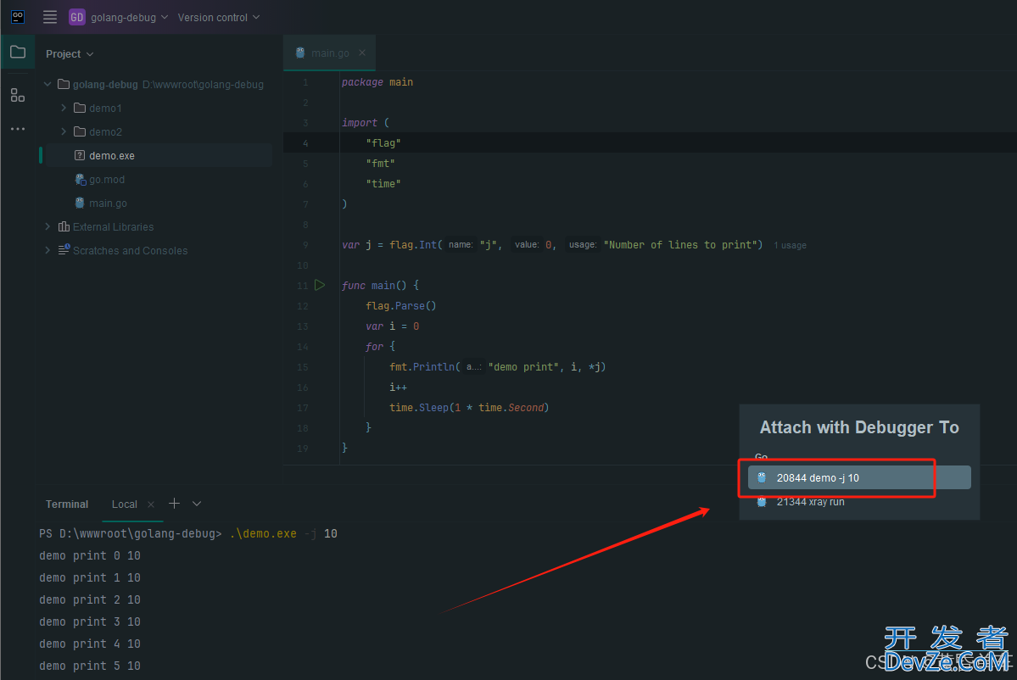1017x680 pixels.
Task: Click the demo1 folder icon
Action: pyautogui.click(x=80, y=108)
